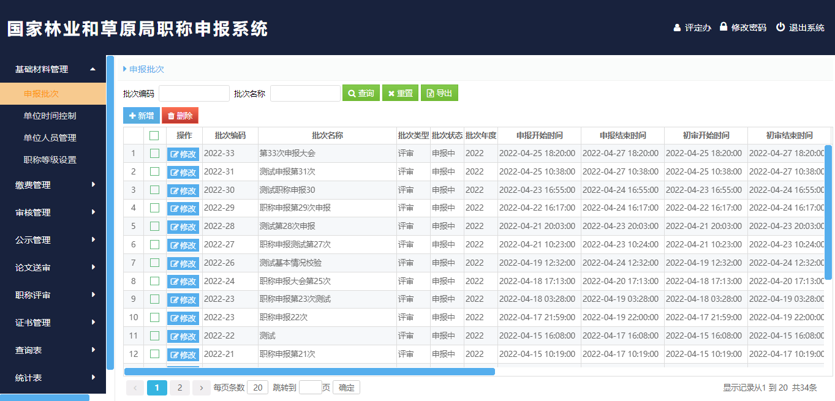Click the 导出 export button
The height and width of the screenshot is (401, 835).
coord(439,93)
